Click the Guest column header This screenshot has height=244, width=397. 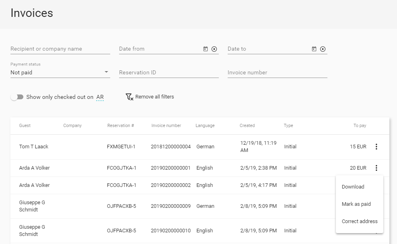[25, 125]
